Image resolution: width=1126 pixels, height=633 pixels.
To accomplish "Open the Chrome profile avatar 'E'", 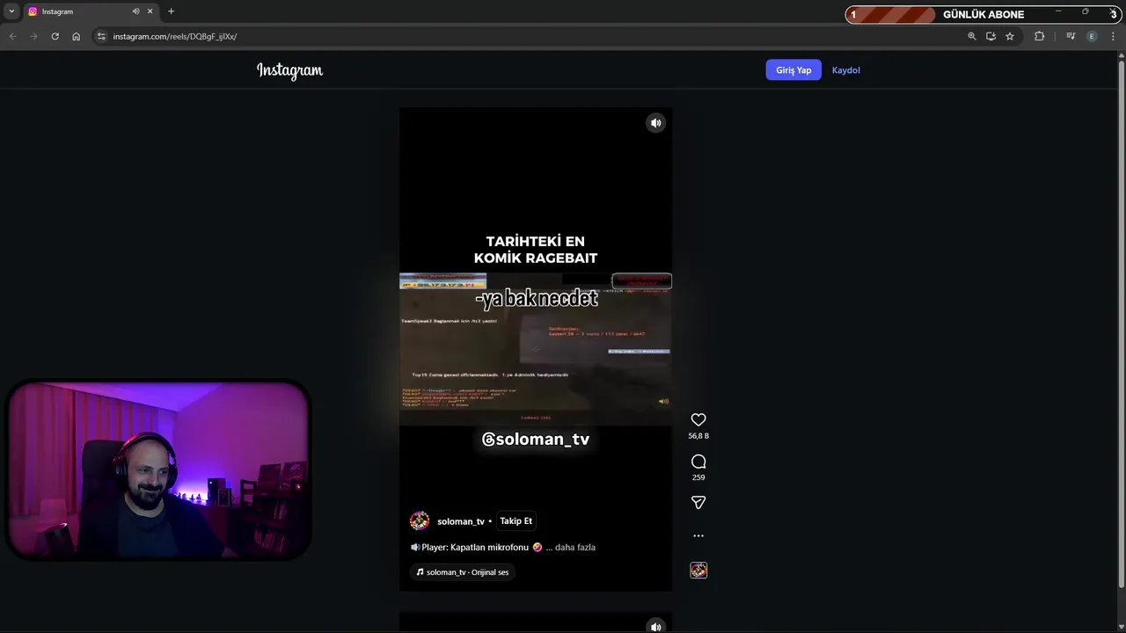I will click(x=1092, y=36).
